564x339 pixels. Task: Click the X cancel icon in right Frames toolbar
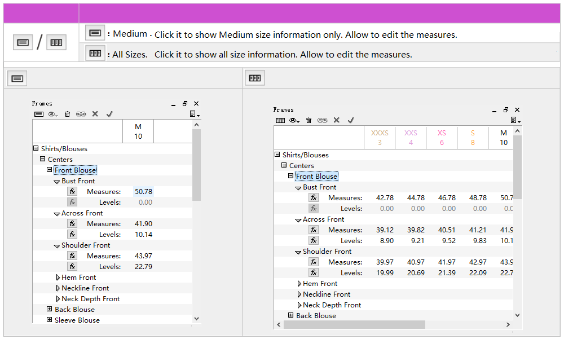coord(337,120)
